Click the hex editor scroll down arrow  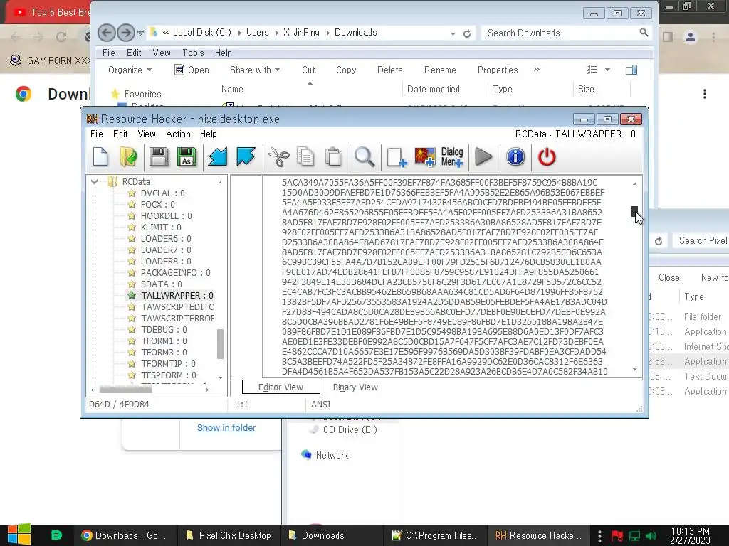[x=634, y=370]
